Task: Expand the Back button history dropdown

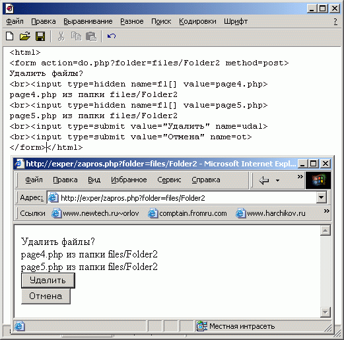Action: coord(277,180)
